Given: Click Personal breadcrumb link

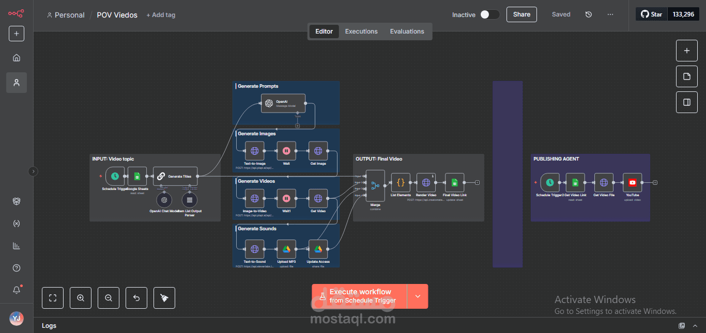Looking at the screenshot, I should [x=66, y=15].
